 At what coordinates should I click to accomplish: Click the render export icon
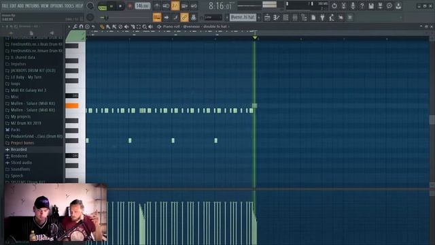380,6
